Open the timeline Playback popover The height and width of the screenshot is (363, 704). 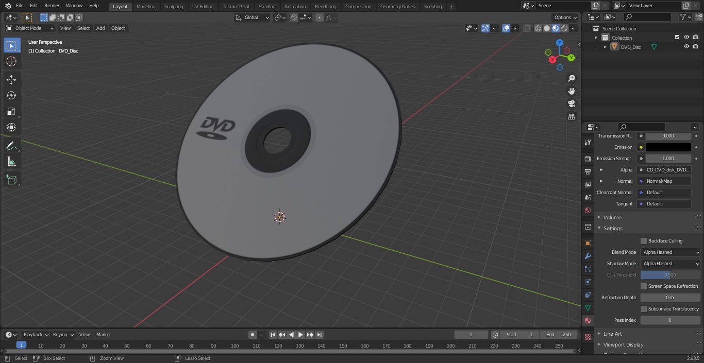pyautogui.click(x=35, y=335)
